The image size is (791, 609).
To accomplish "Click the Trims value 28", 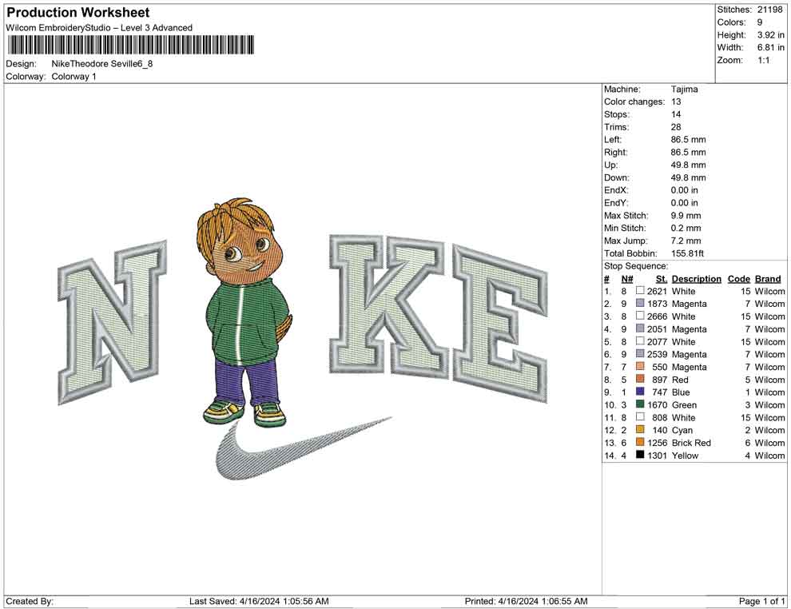I will click(676, 127).
